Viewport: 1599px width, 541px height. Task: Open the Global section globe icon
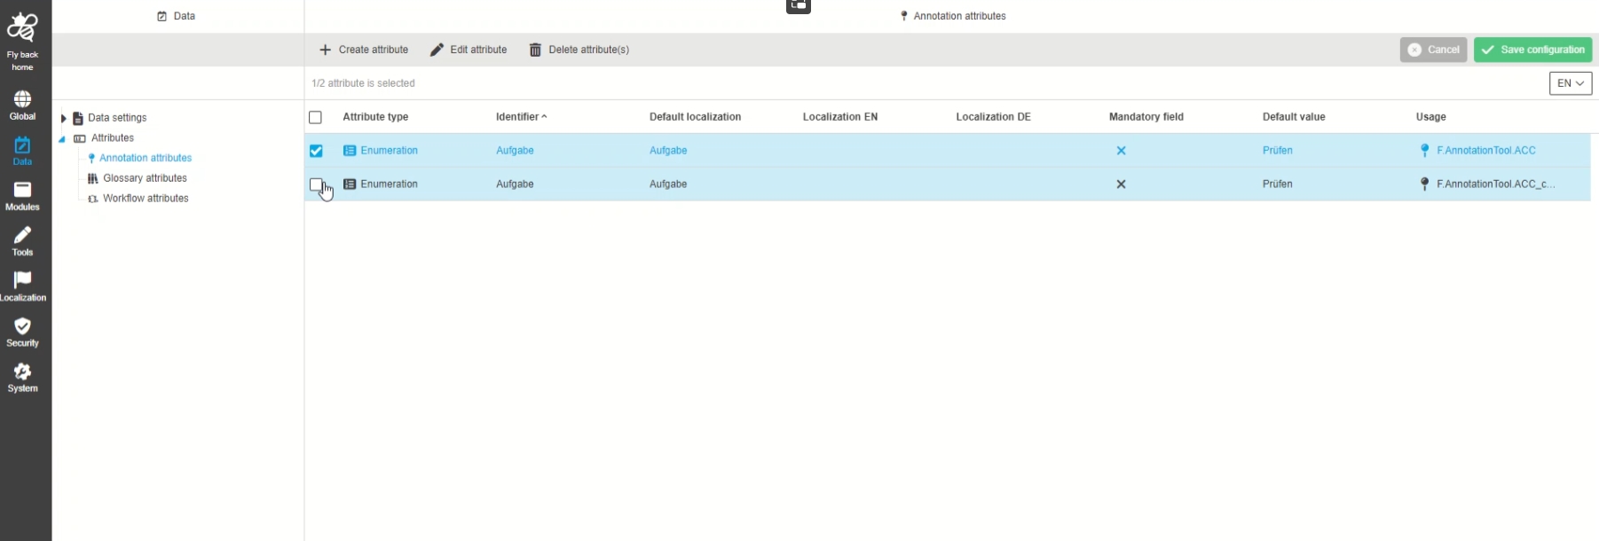pyautogui.click(x=22, y=98)
